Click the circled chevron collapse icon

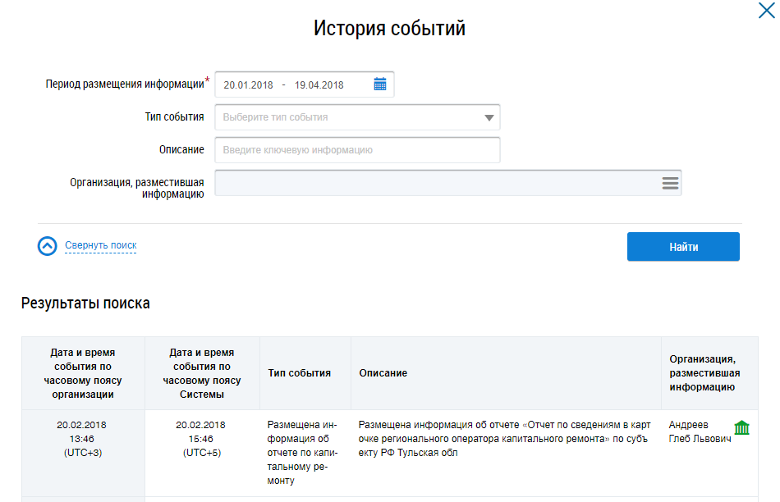[x=48, y=246]
